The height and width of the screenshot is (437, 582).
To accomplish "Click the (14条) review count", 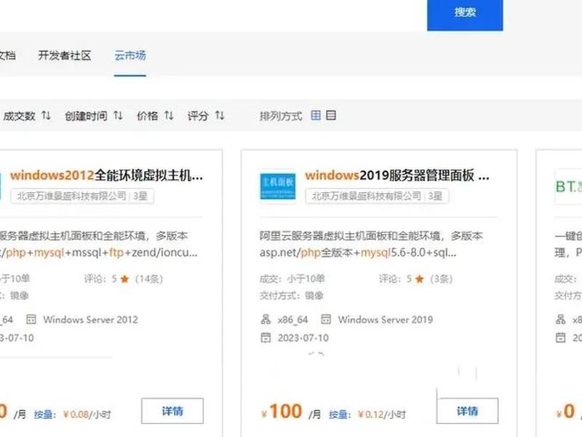I will [149, 279].
